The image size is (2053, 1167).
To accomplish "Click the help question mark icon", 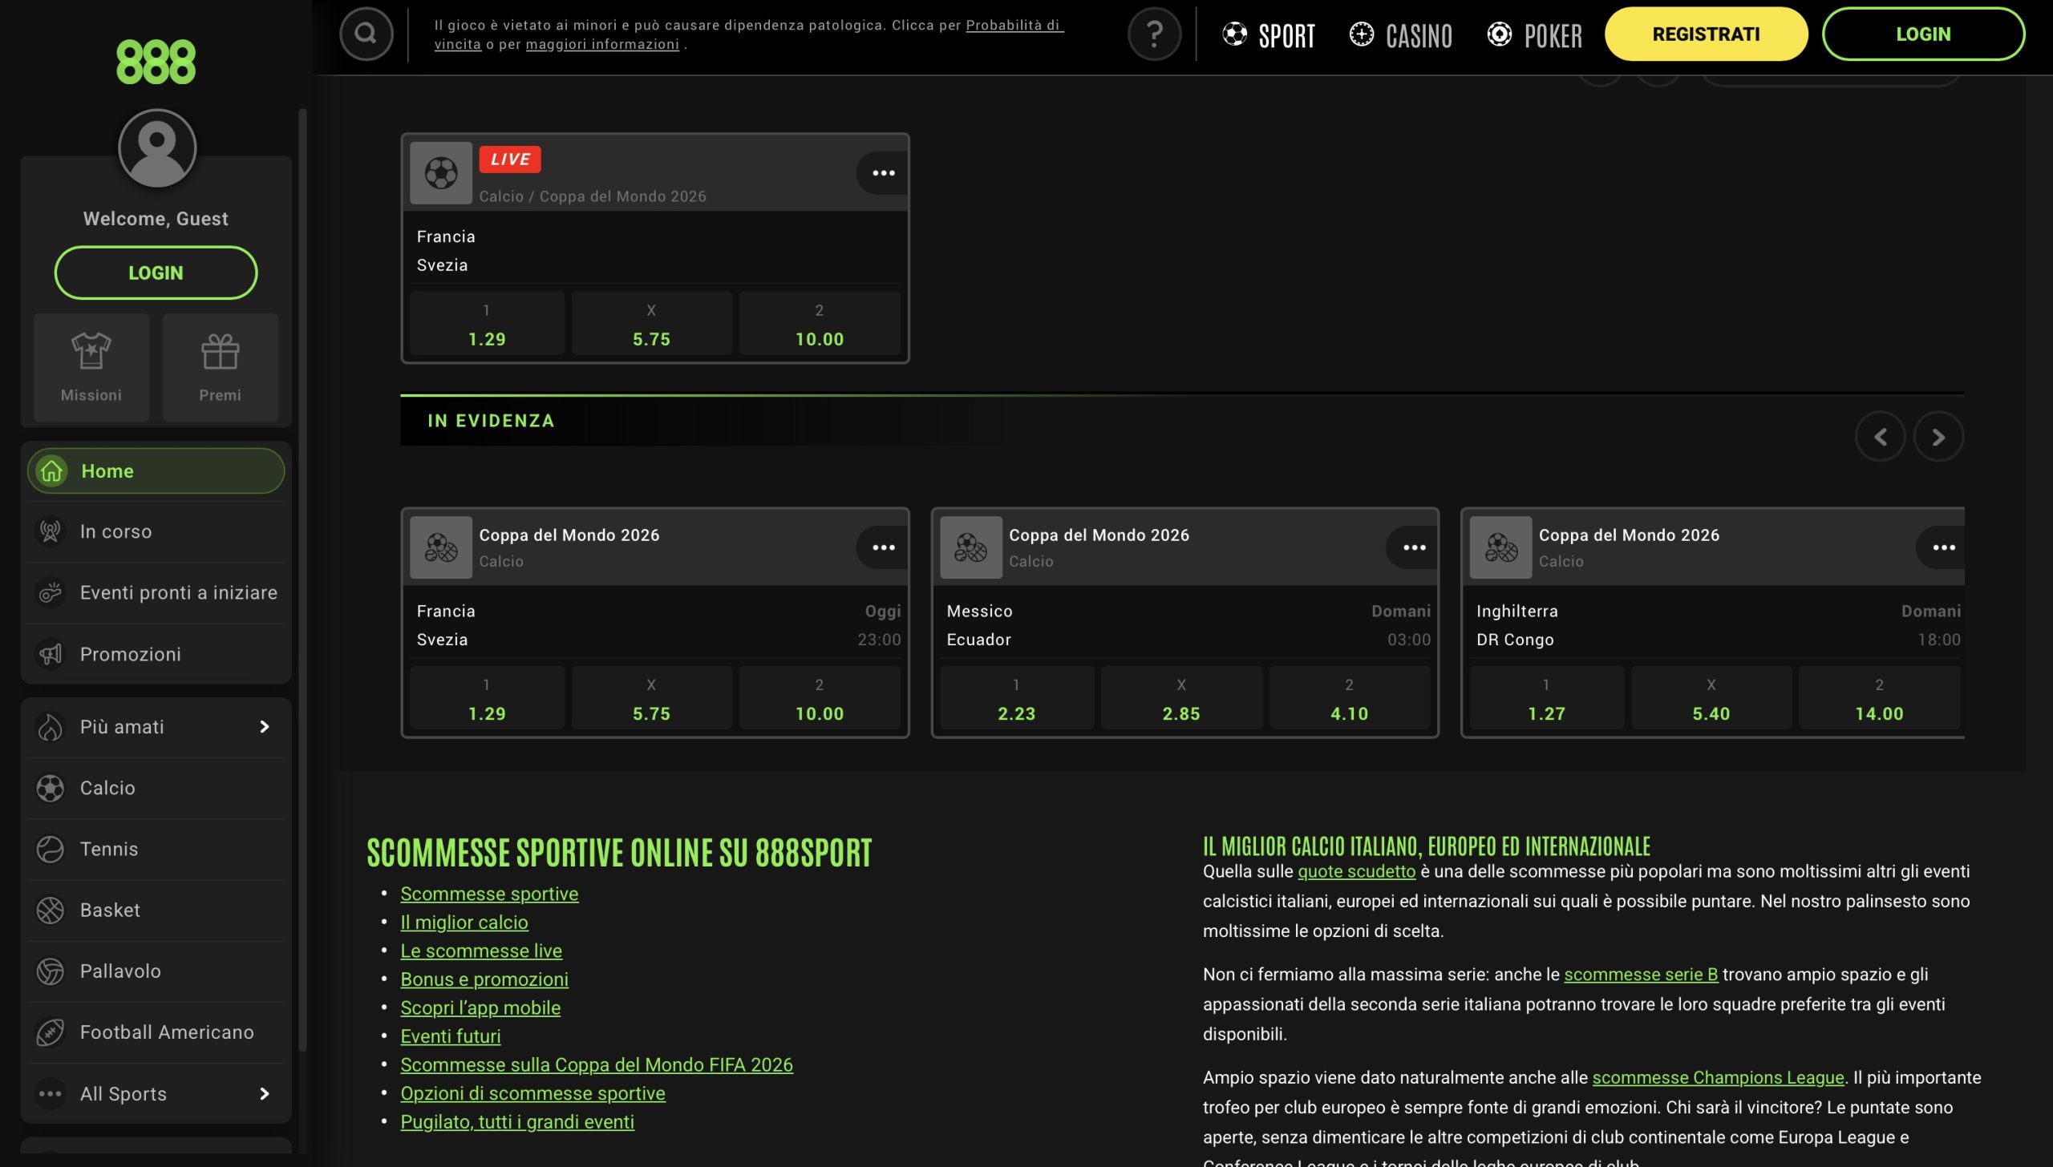I will pos(1154,34).
